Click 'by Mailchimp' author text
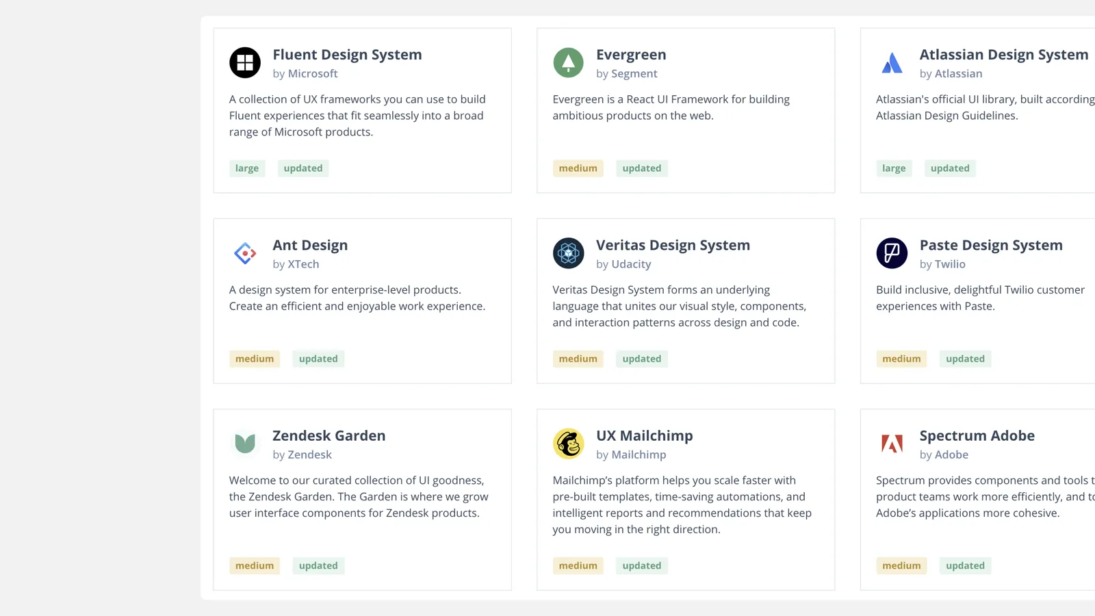 tap(631, 454)
